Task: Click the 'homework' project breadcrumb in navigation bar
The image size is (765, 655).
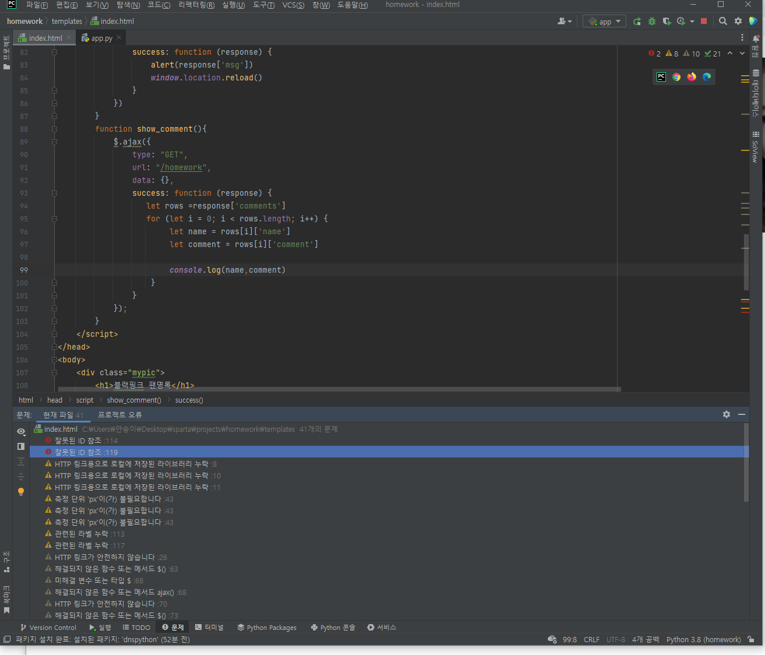Action: 24,22
